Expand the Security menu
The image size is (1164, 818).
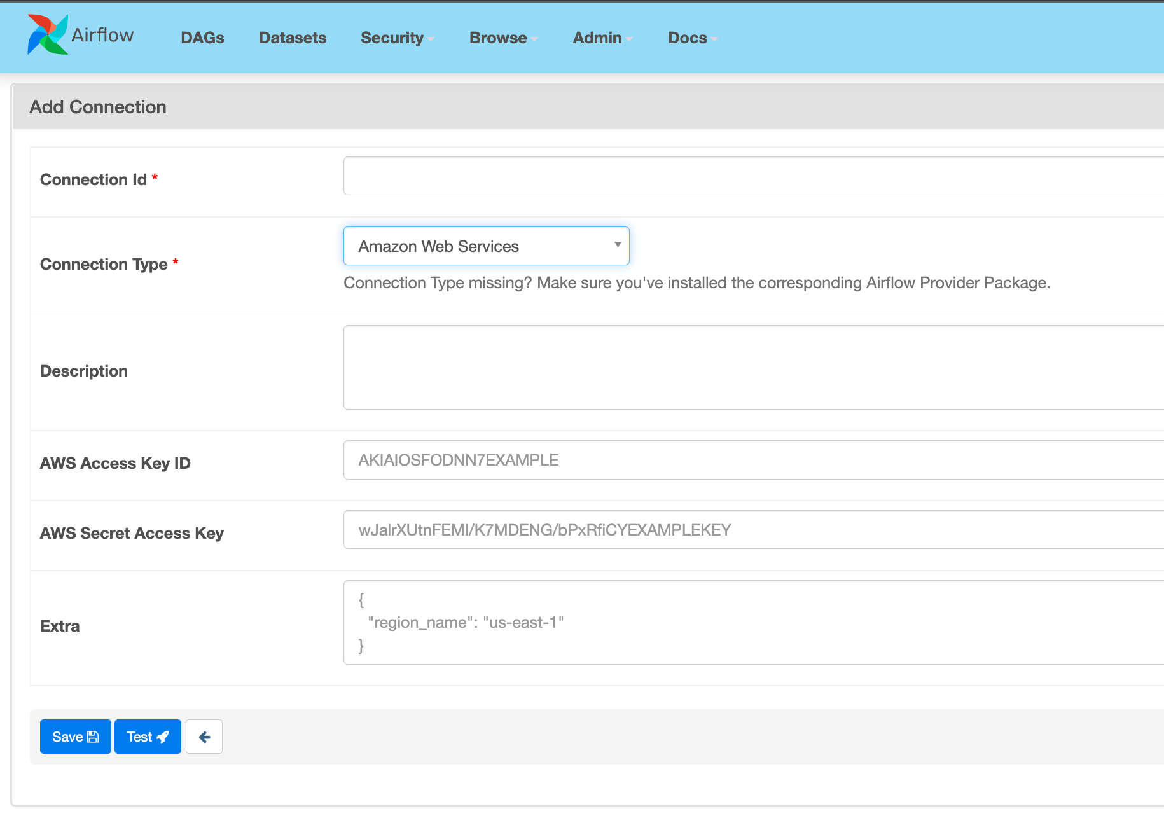[398, 38]
